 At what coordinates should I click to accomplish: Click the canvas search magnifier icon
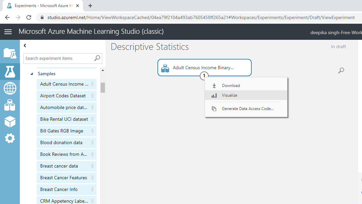[341, 70]
